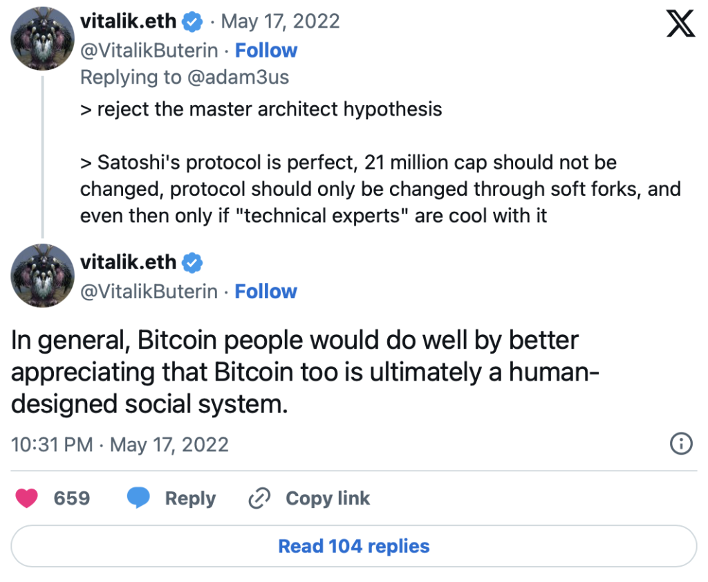Follow from the main tweet header
The image size is (708, 582).
[266, 291]
